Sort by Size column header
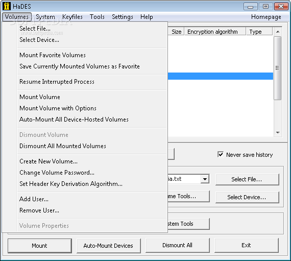 pos(176,32)
